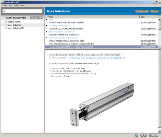Click faint circle icon at article right edge
This screenshot has width=162, height=138.
click(x=154, y=57)
